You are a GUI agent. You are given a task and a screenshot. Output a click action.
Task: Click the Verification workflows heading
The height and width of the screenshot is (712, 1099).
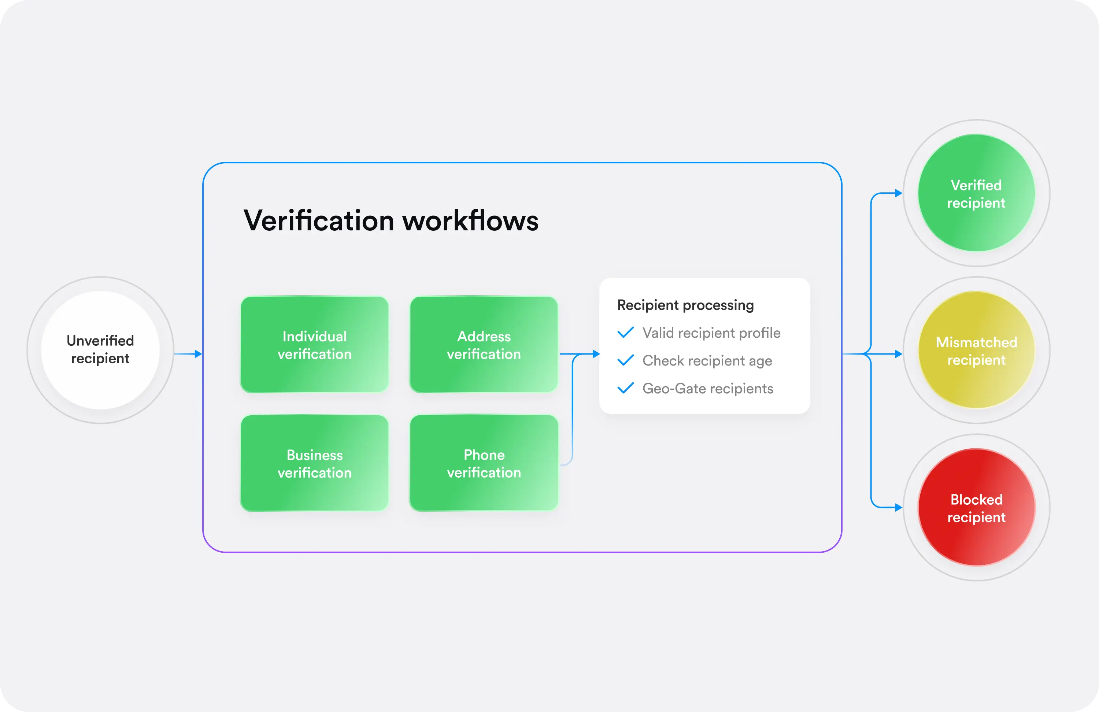point(391,220)
